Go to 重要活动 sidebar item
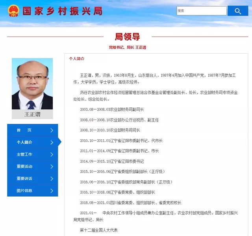The width and height of the screenshot is (252, 236). (x=24, y=167)
